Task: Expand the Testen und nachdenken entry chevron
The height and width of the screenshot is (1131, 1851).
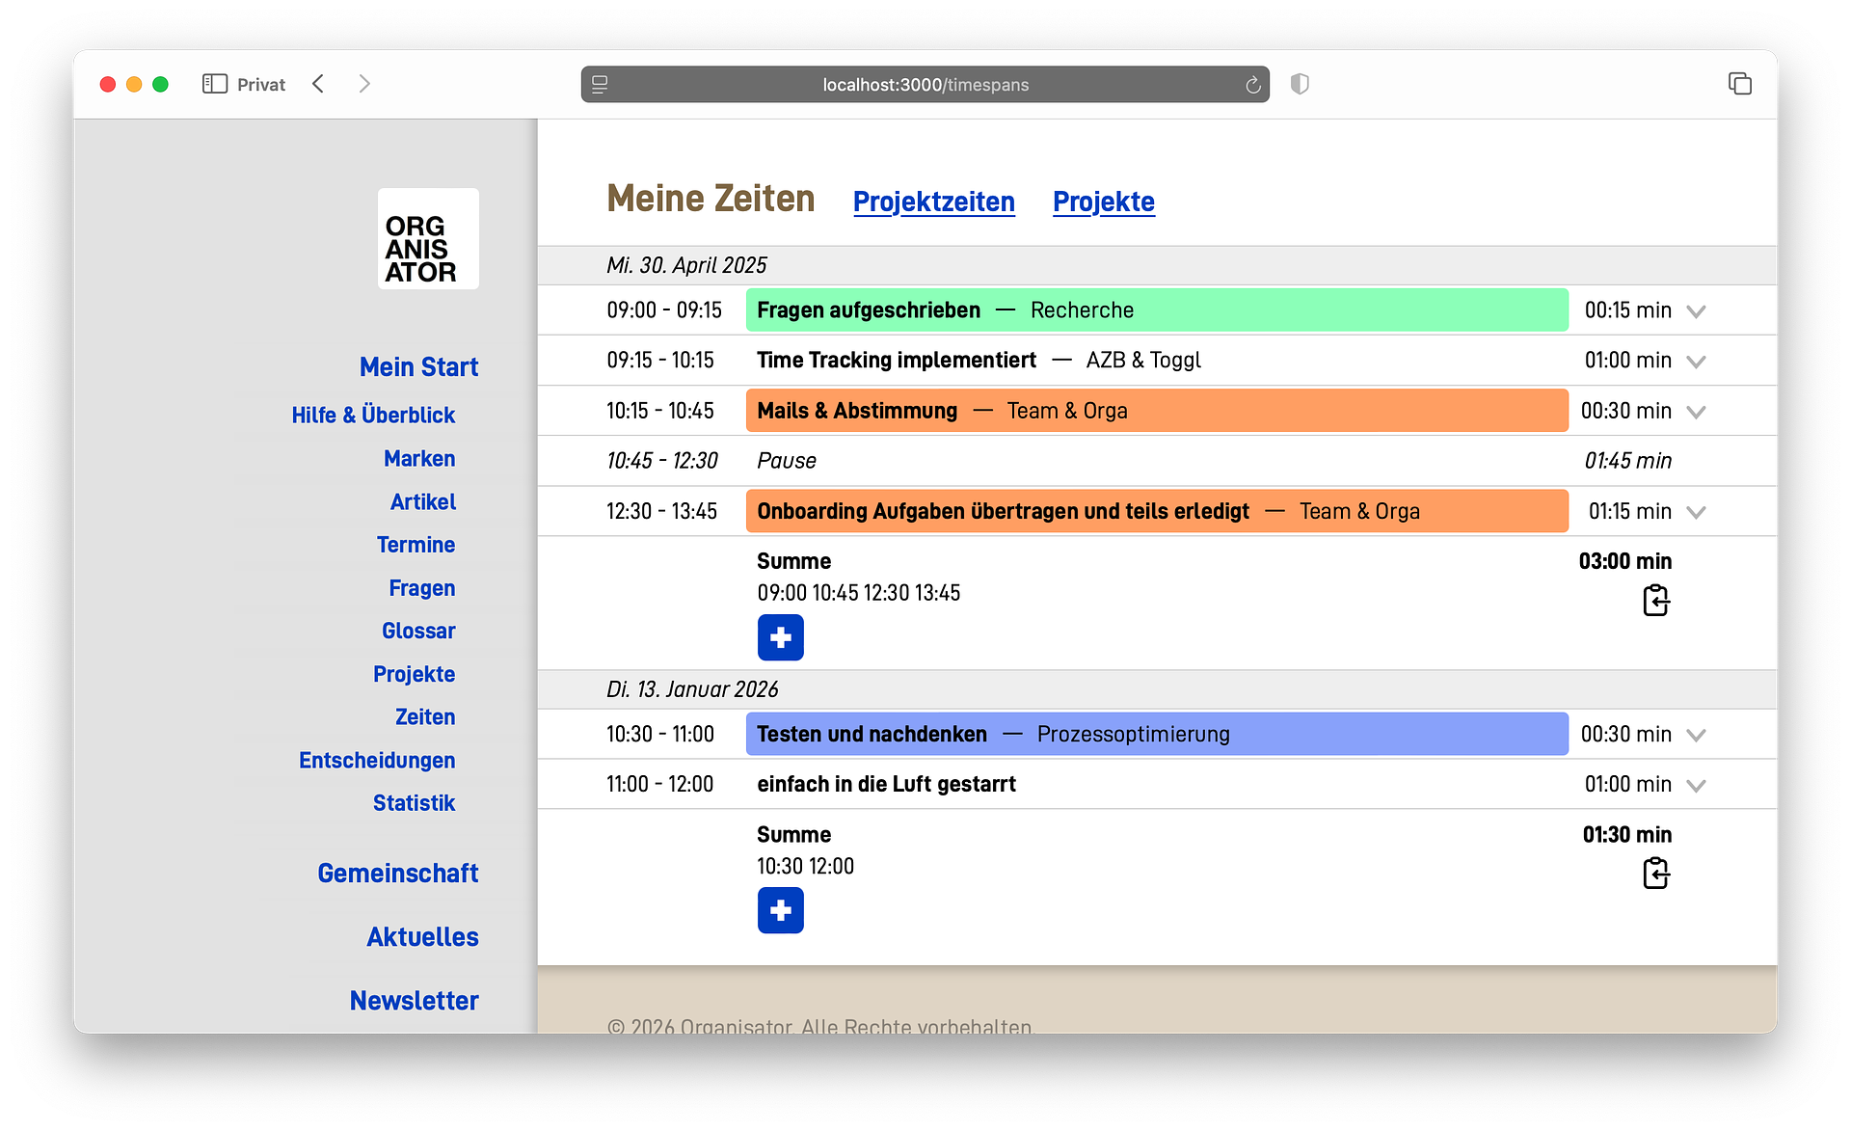Action: (x=1696, y=736)
